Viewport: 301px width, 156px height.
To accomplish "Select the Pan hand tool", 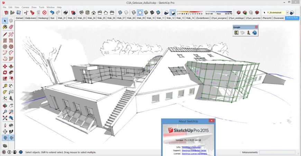I will click(11, 106).
